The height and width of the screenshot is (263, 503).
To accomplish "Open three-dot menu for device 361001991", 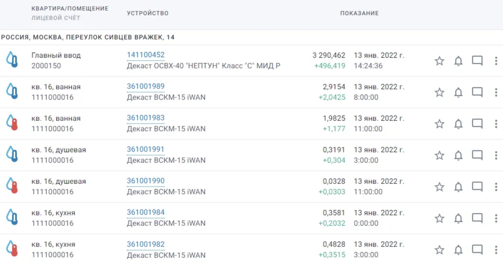I will (496, 155).
